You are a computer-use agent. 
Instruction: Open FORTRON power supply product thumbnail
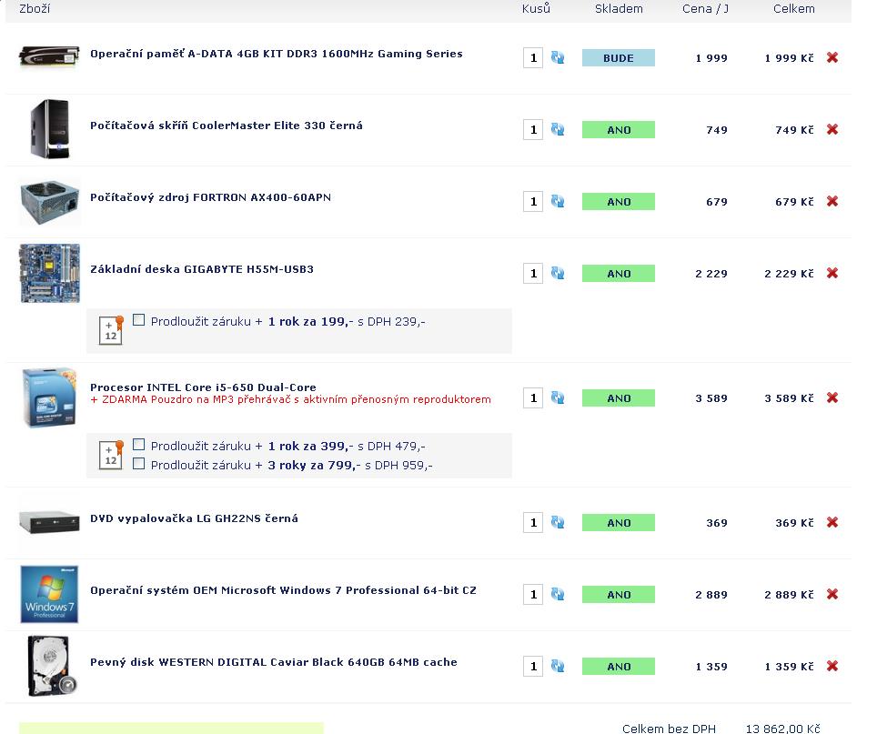[x=49, y=202]
